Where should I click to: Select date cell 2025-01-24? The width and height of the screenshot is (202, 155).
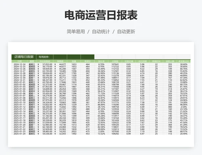tap(20, 134)
